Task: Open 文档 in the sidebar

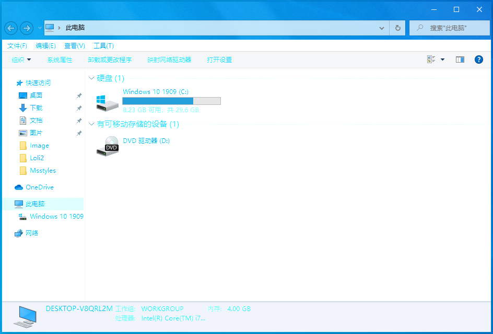Action: click(x=36, y=121)
